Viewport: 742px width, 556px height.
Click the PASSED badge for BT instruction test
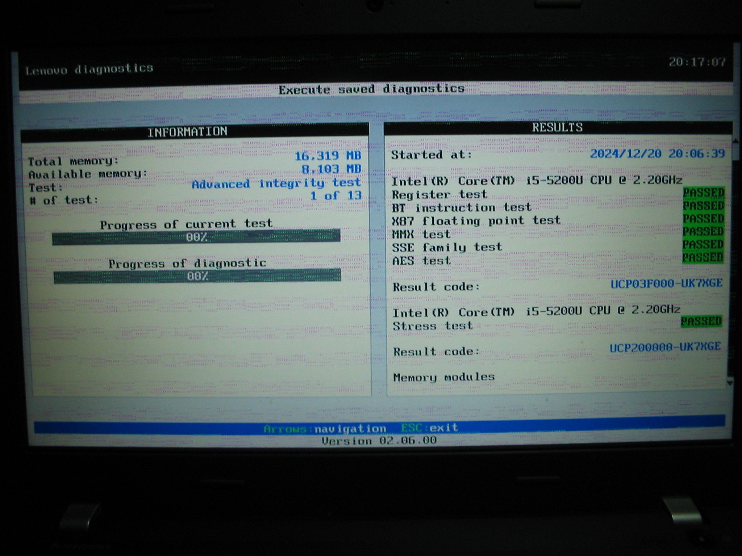point(703,206)
